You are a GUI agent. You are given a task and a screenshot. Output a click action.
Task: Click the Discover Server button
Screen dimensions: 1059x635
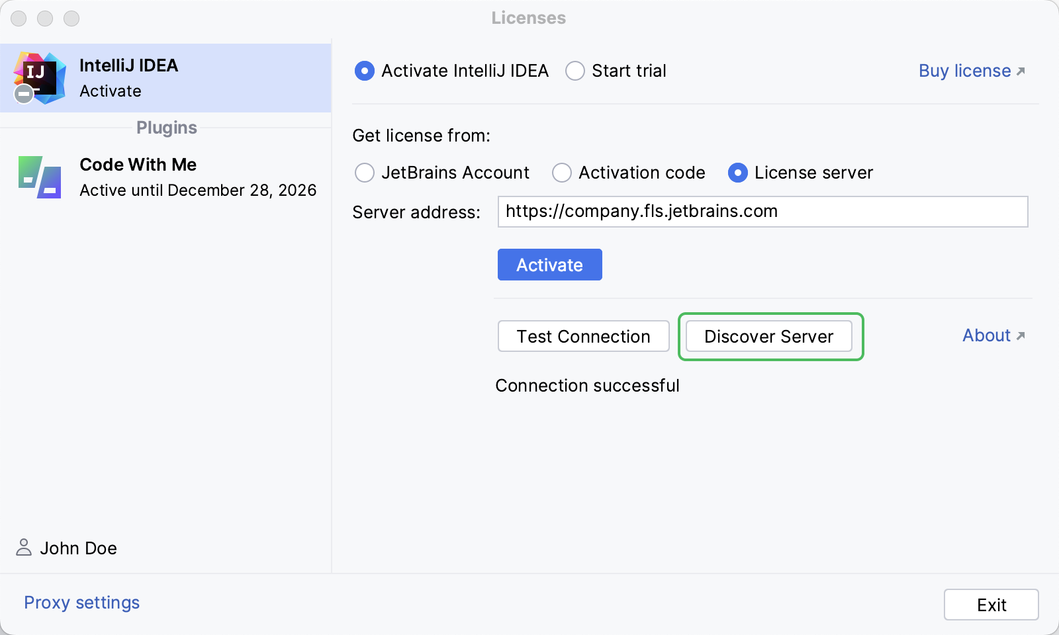click(769, 336)
